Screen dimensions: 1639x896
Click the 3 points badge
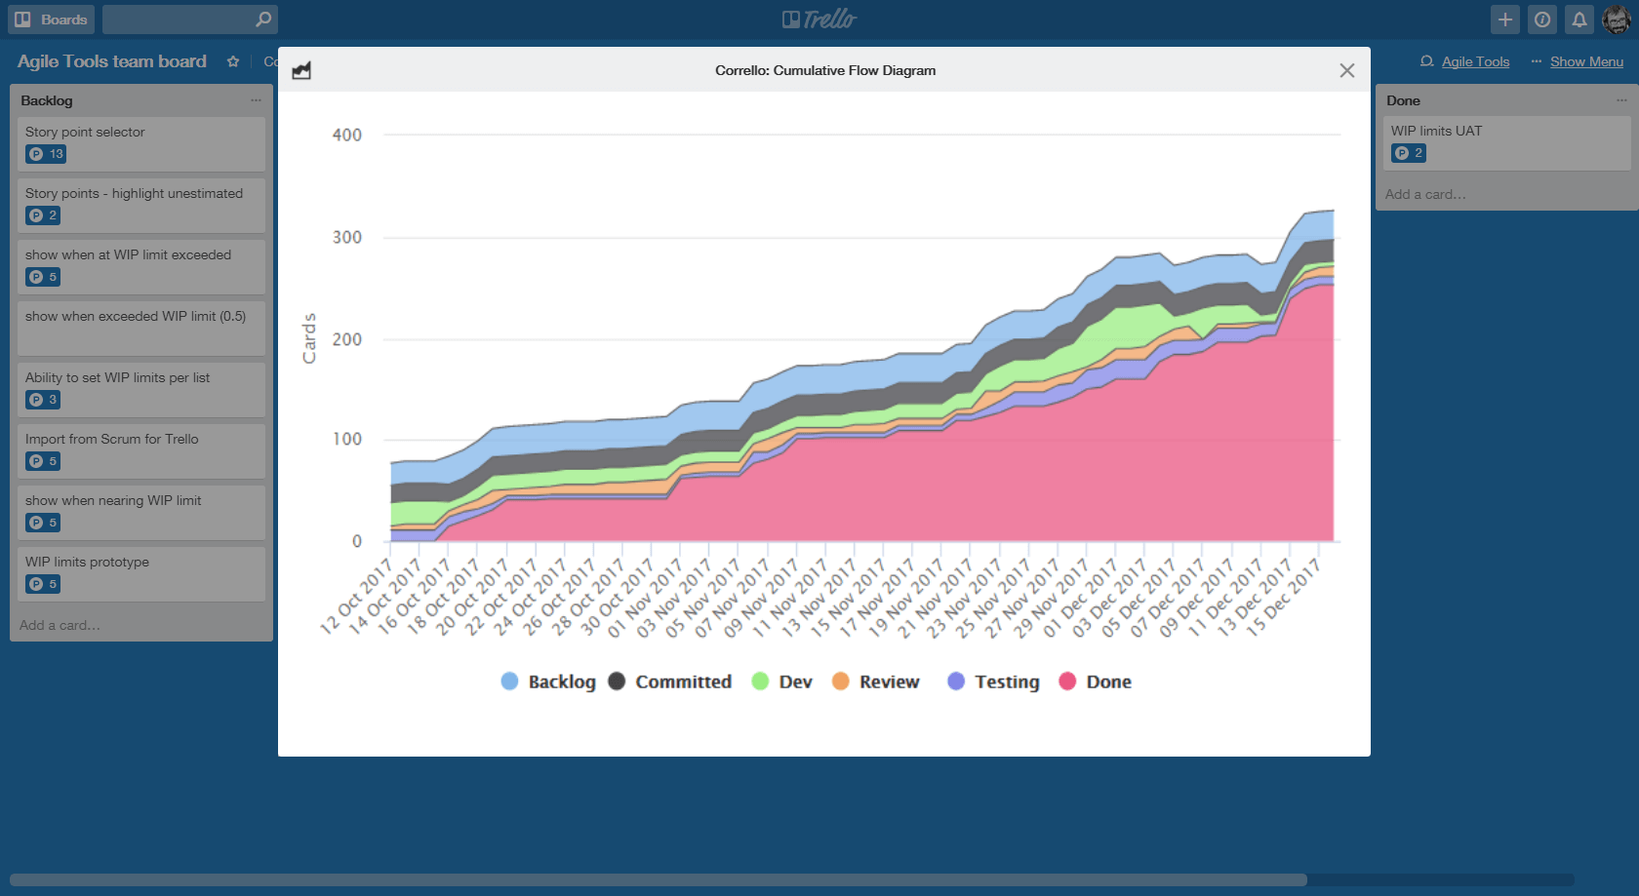pyautogui.click(x=43, y=400)
